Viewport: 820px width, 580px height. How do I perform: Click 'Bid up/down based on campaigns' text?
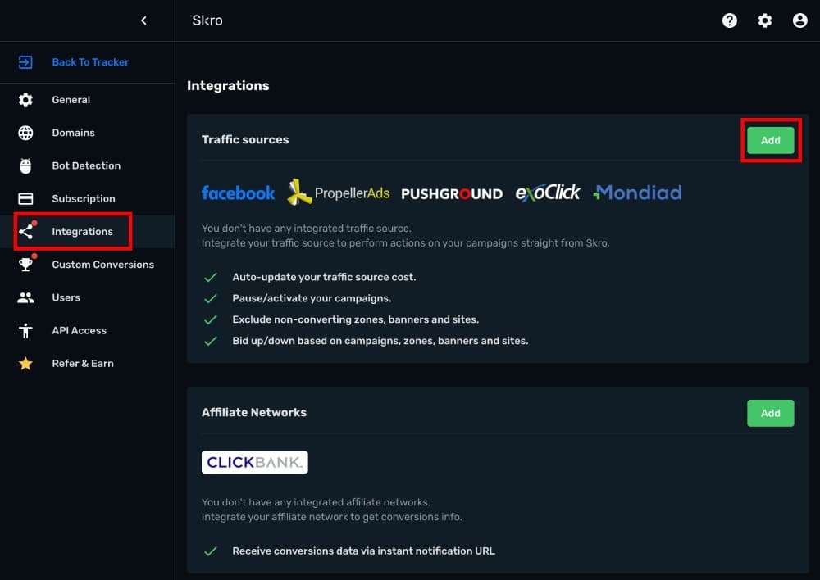coord(380,341)
